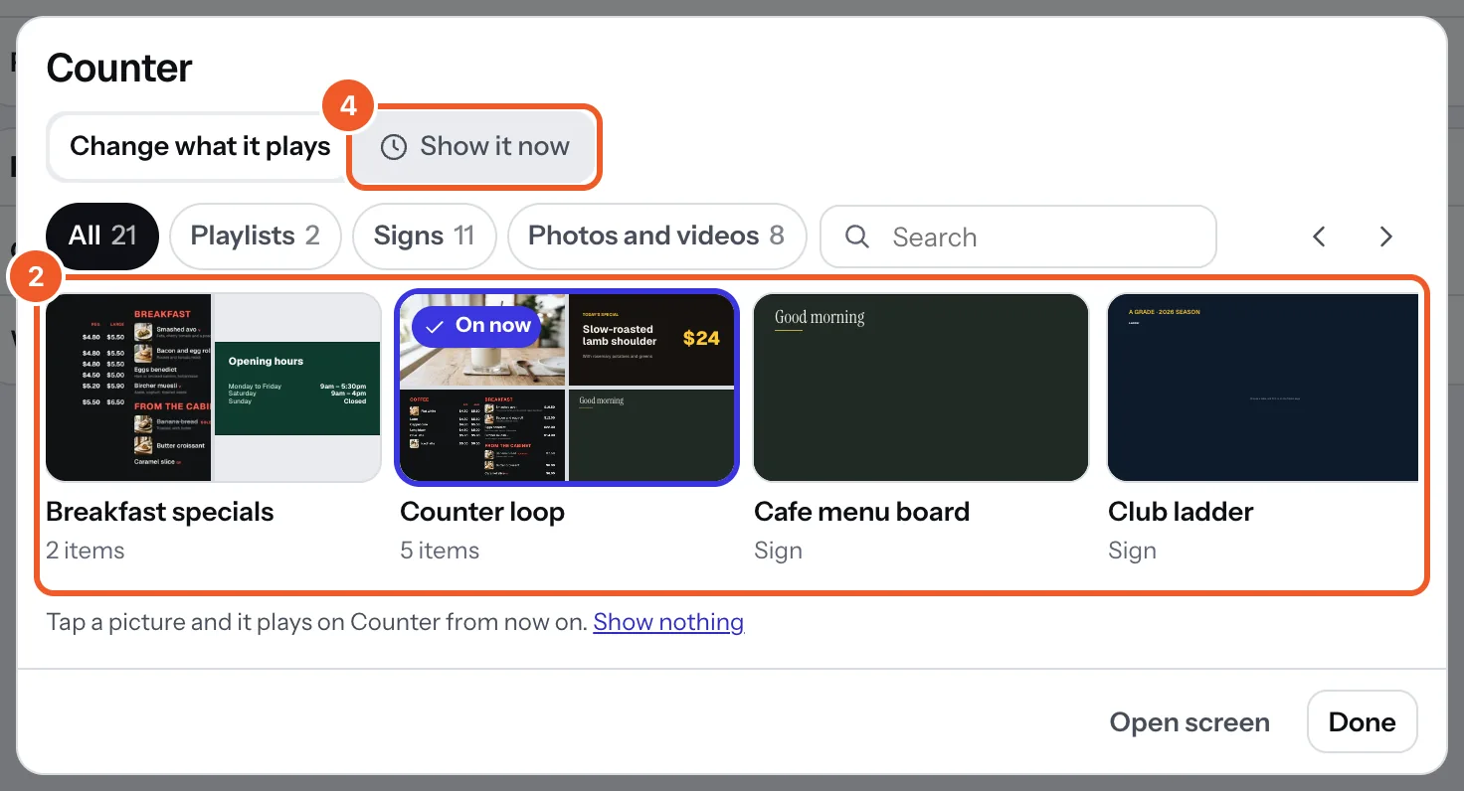Click the '2 items' label
The image size is (1464, 791).
86,551
